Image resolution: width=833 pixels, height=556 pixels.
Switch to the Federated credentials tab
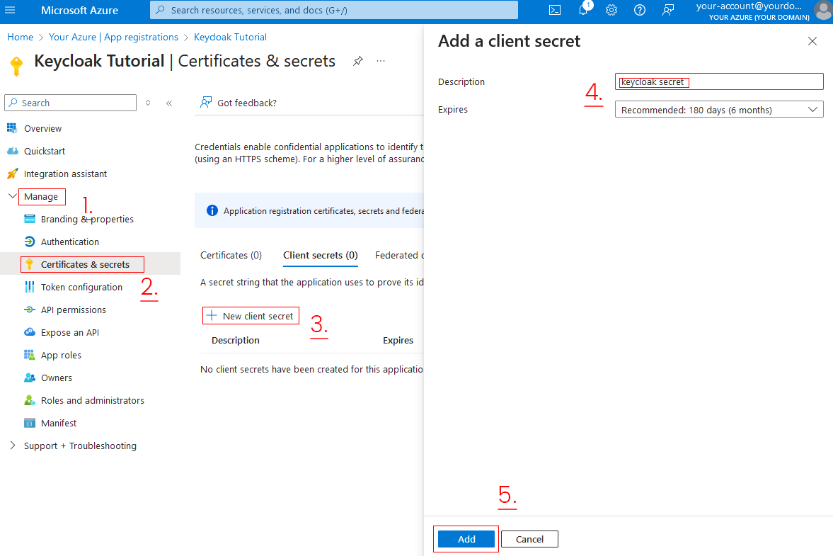[x=399, y=255]
